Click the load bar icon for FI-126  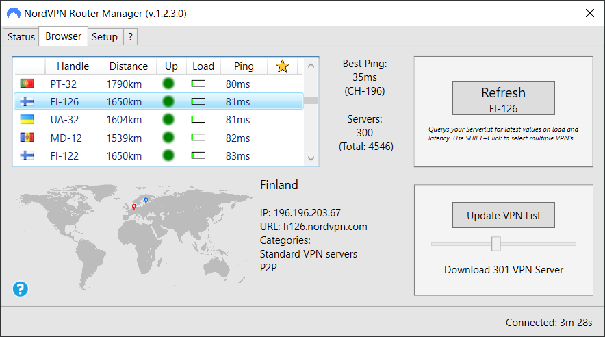click(x=198, y=101)
